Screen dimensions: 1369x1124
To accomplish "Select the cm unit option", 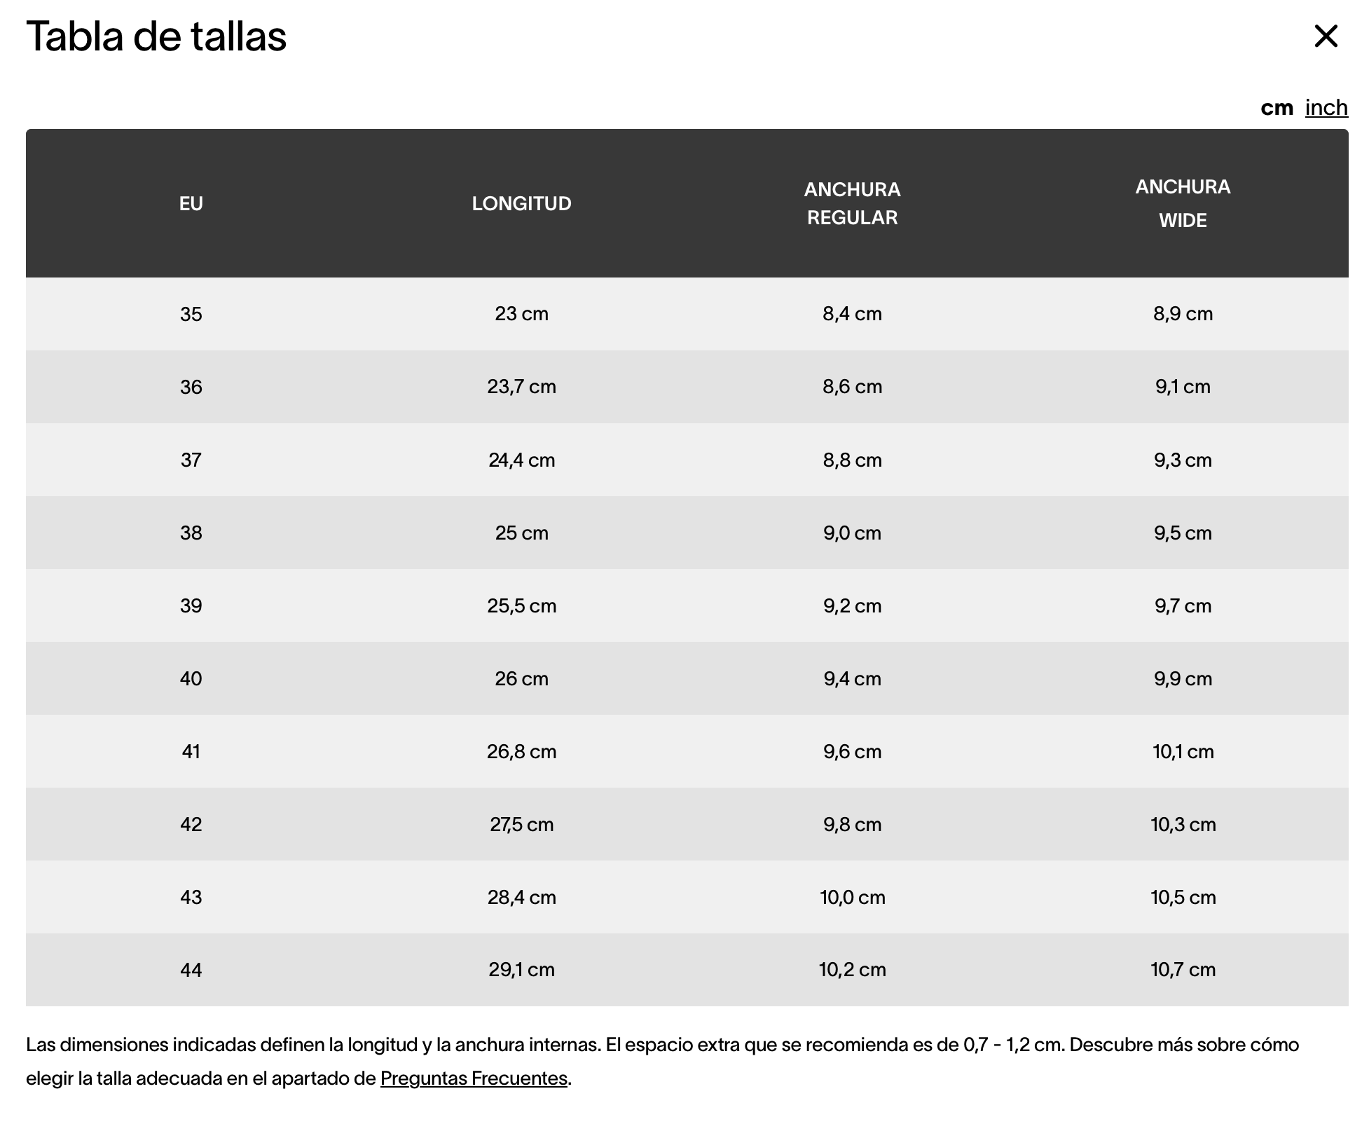I will tap(1277, 108).
